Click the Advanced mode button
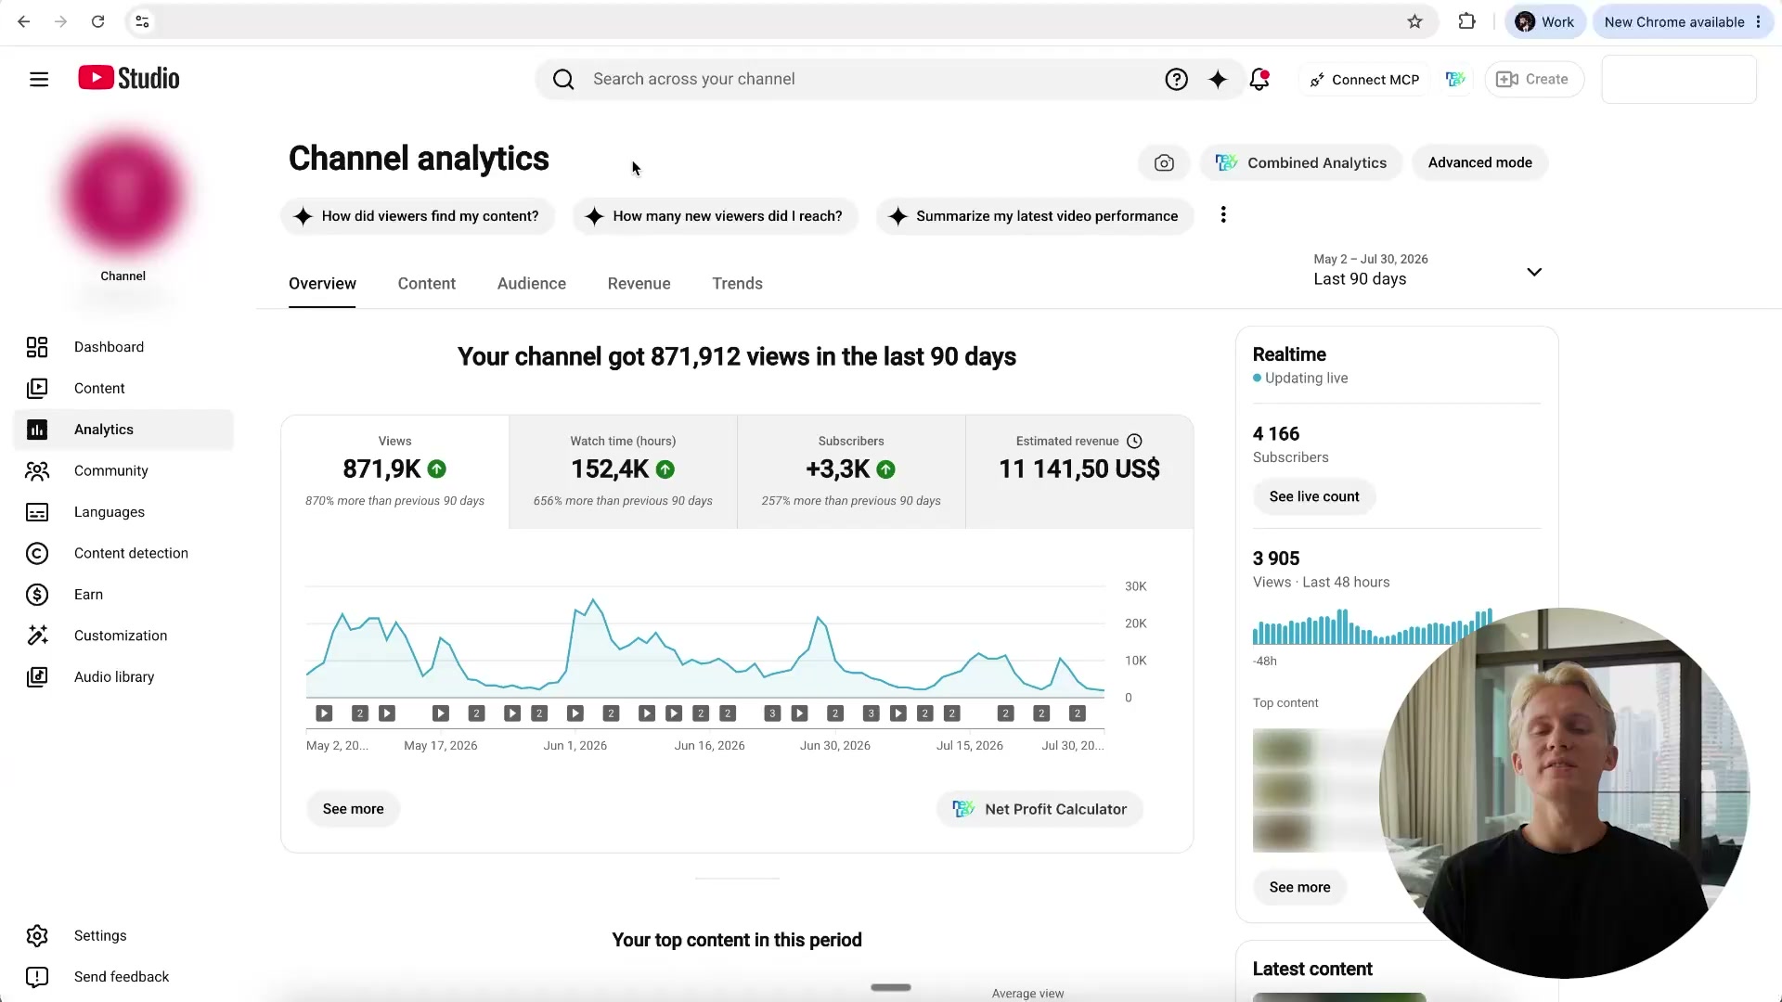This screenshot has width=1782, height=1002. (1480, 163)
